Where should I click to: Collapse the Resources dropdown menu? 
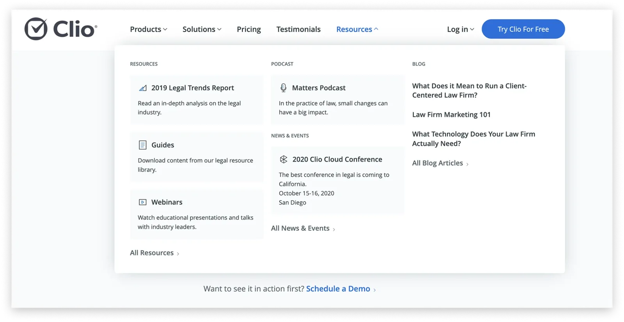pos(357,29)
